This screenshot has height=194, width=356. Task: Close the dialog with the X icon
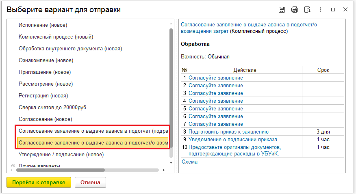coord(345,9)
